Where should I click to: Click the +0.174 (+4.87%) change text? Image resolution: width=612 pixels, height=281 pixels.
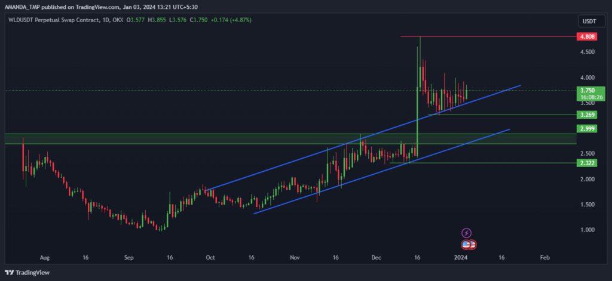tap(232, 20)
